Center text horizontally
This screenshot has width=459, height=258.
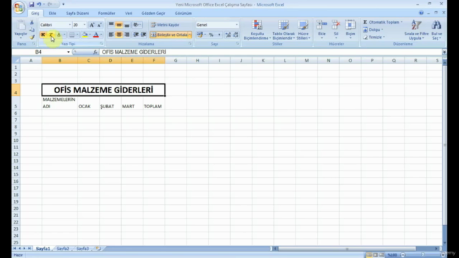tap(119, 35)
